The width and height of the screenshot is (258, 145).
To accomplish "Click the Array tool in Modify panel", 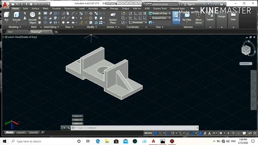I will coord(101,23).
